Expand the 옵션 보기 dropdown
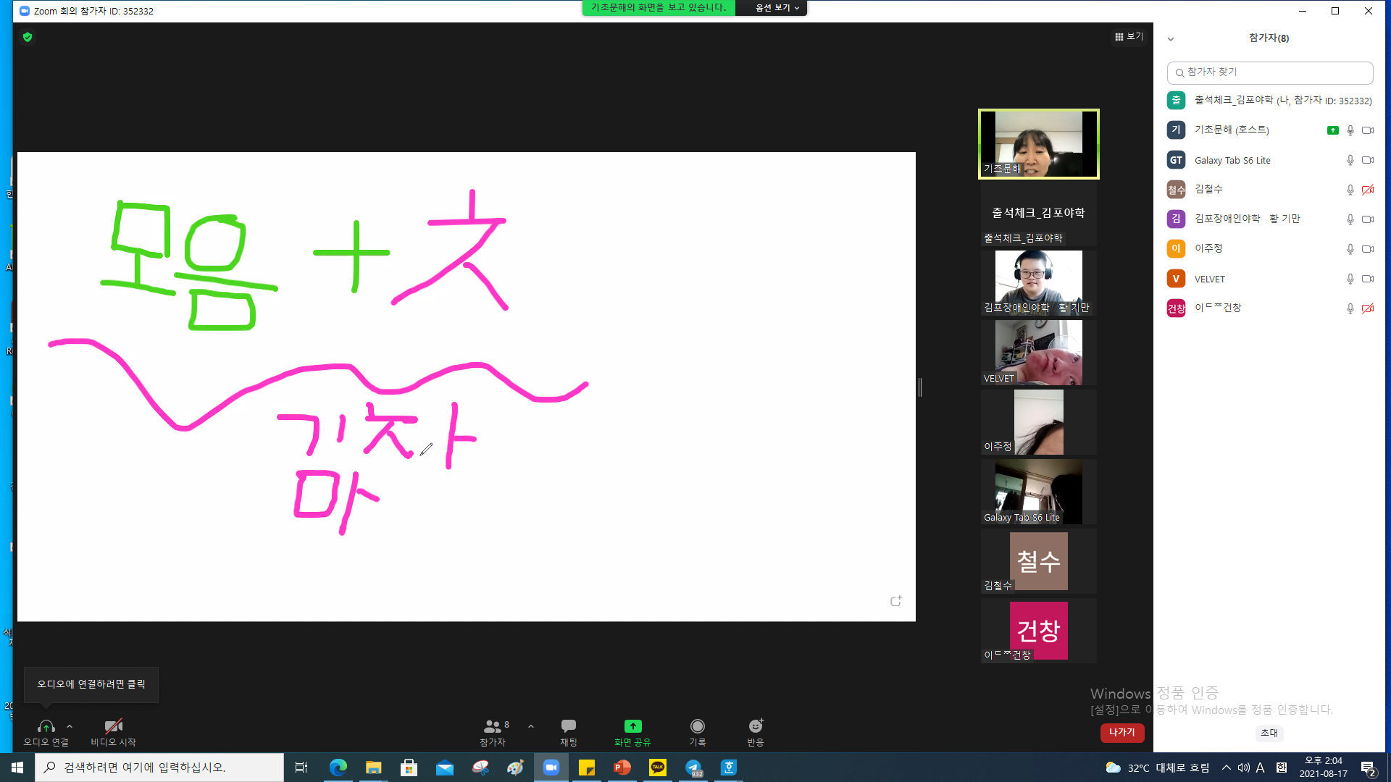 (777, 8)
